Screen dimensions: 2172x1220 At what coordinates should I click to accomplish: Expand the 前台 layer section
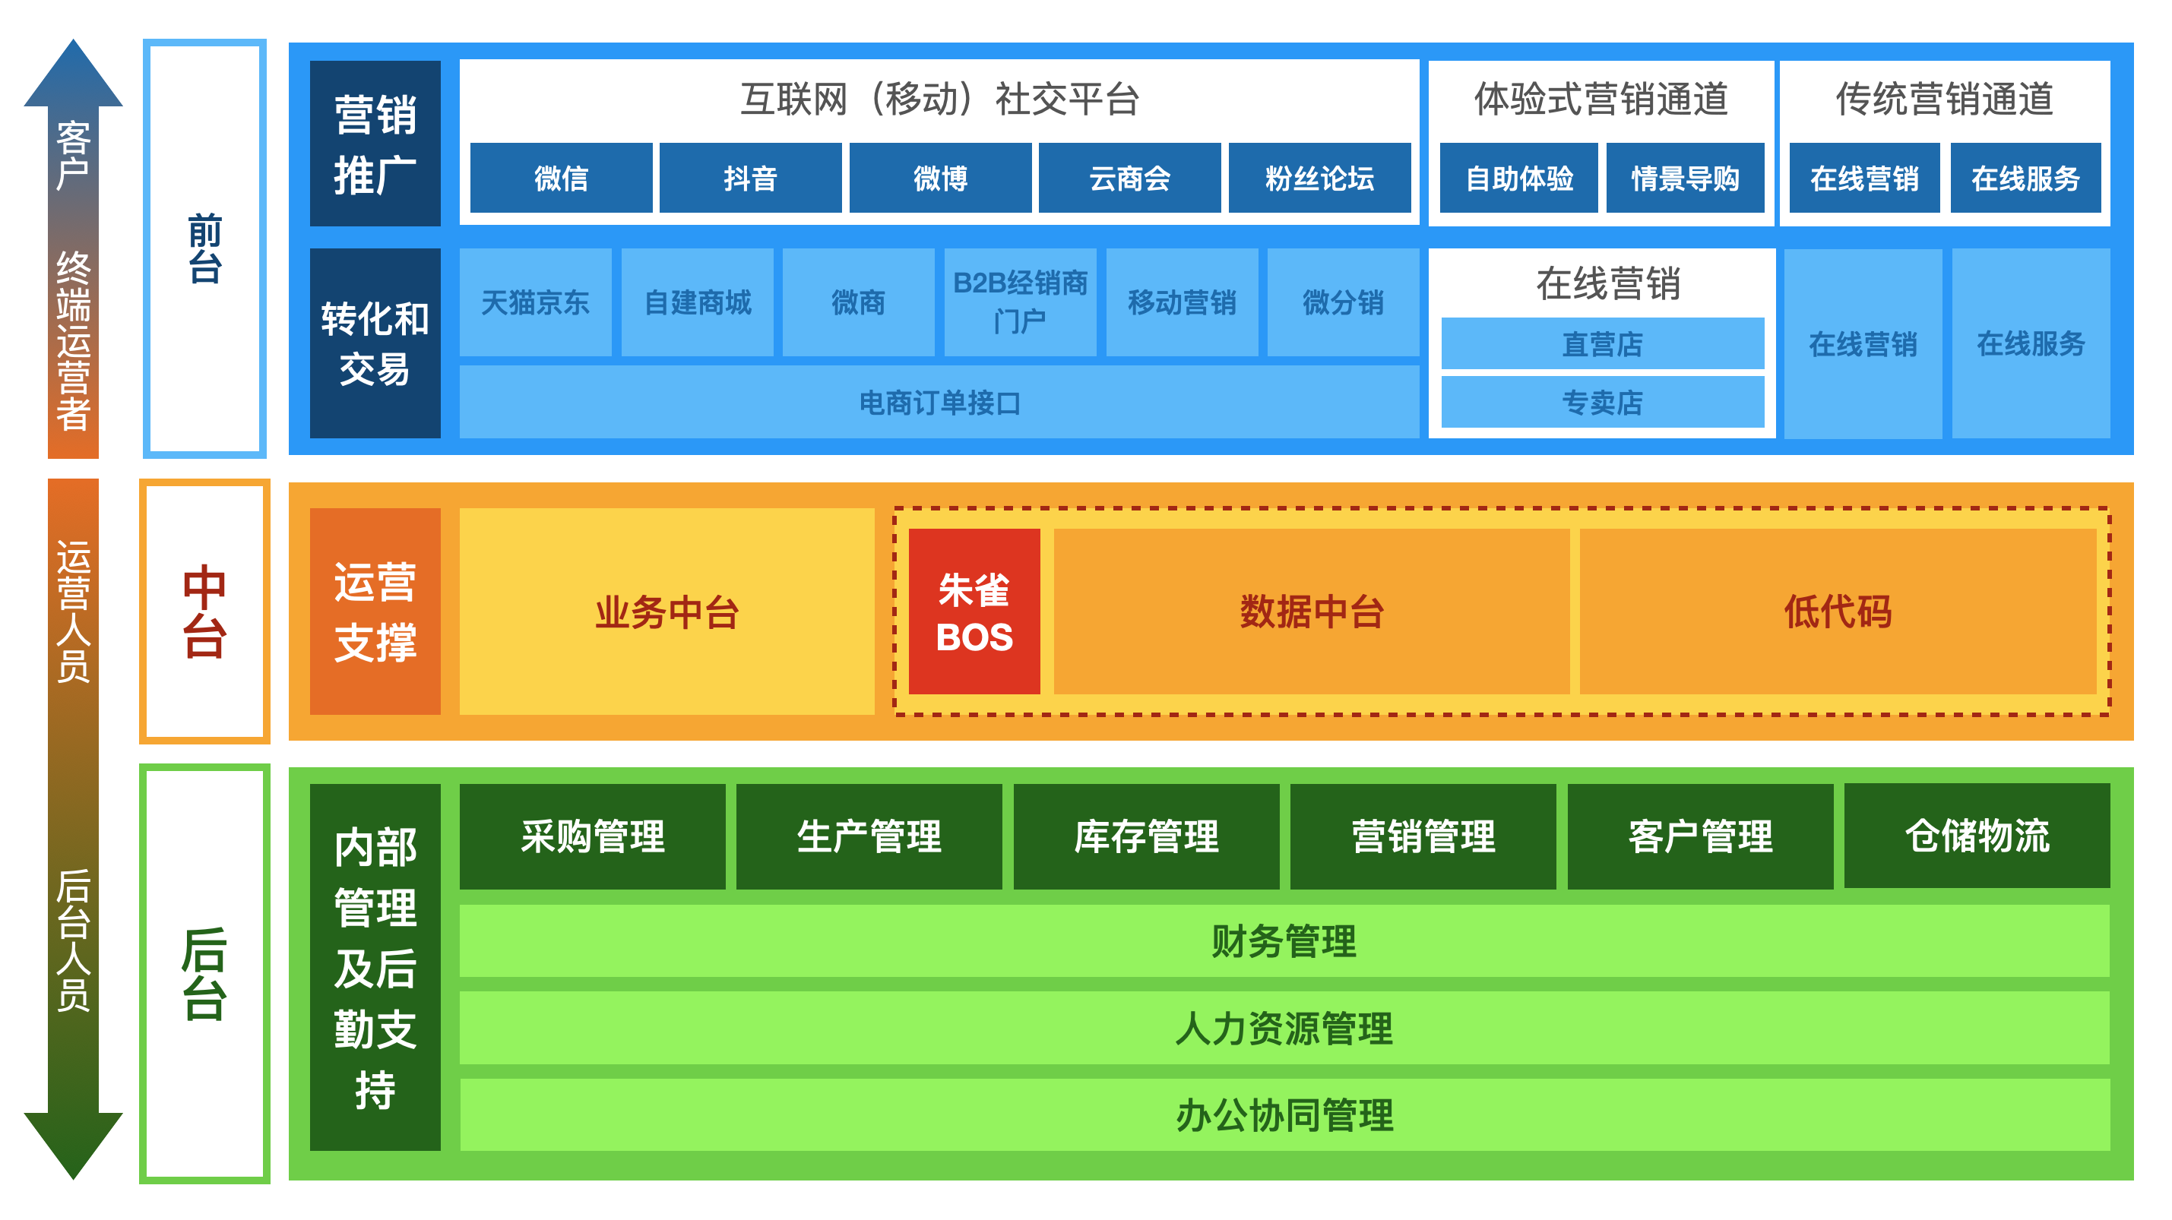205,248
